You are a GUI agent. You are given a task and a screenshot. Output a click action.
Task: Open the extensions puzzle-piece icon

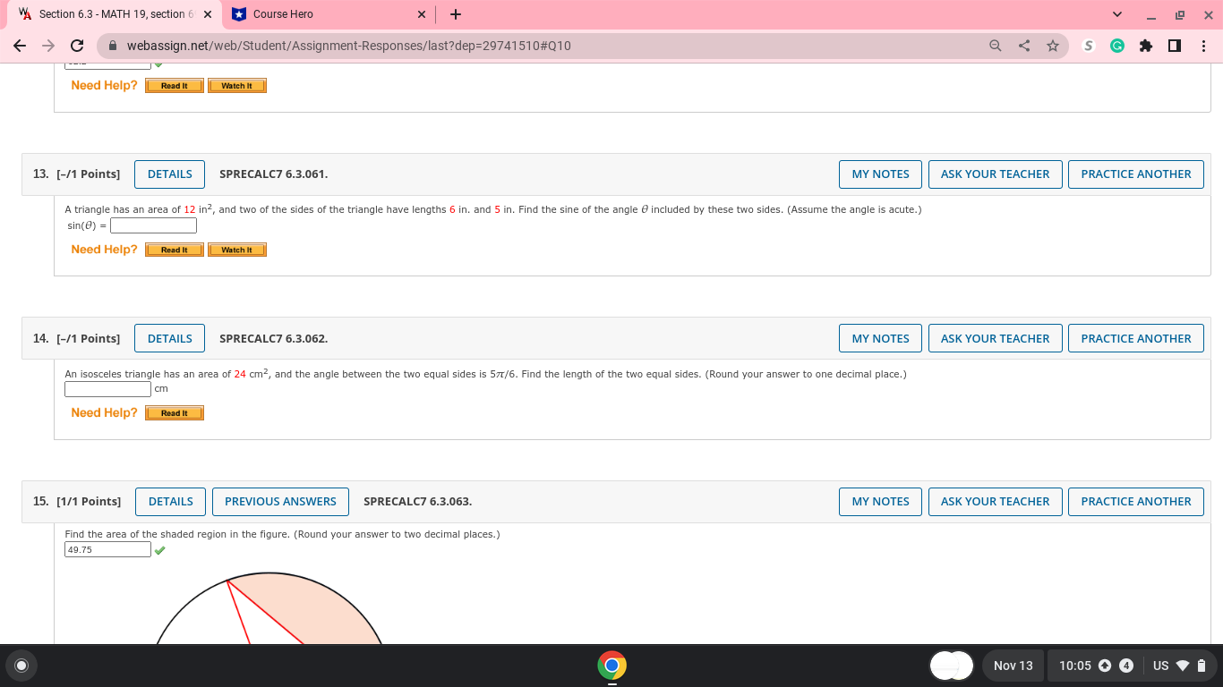[x=1146, y=45]
